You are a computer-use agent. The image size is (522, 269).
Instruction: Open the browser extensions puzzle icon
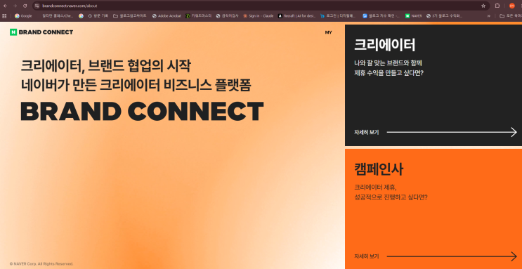pos(497,6)
